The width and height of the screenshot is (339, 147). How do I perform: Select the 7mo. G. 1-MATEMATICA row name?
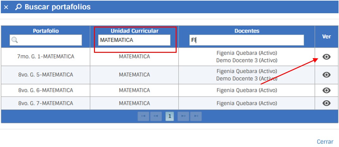[x=46, y=57]
